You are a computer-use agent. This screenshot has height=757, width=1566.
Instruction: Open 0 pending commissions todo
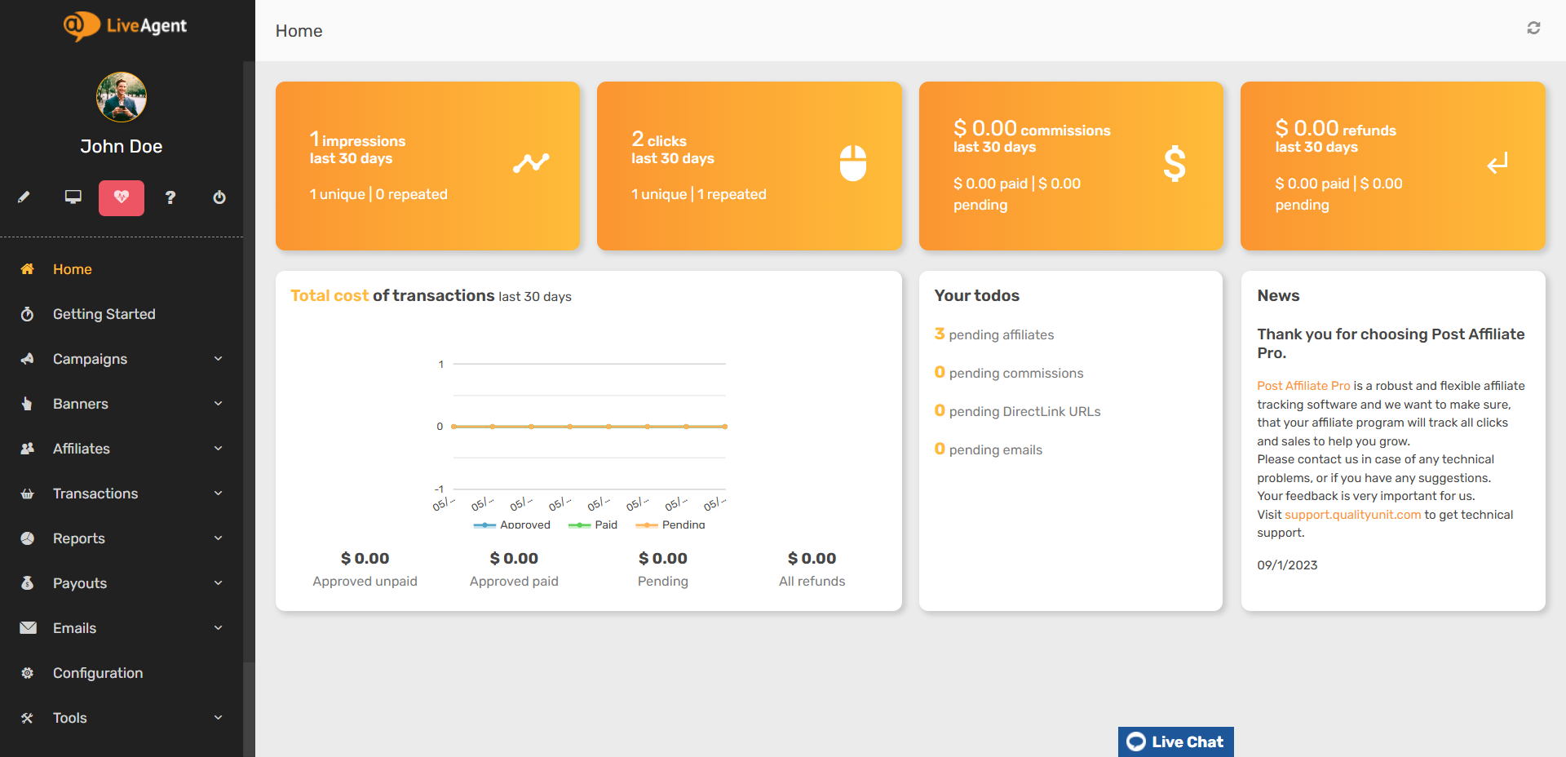pyautogui.click(x=1009, y=373)
